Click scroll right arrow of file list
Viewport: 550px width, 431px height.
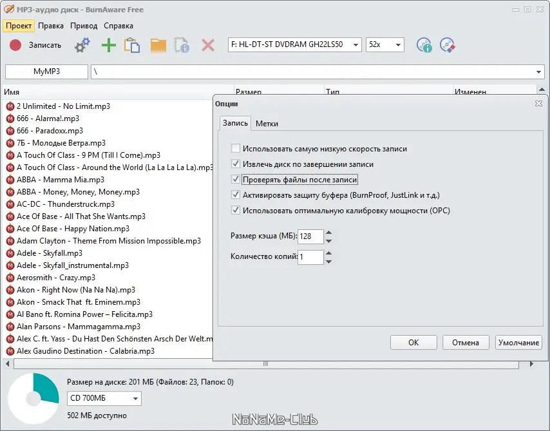pyautogui.click(x=531, y=364)
